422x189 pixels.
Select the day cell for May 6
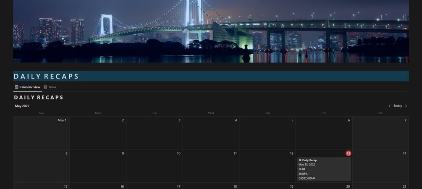coord(324,133)
